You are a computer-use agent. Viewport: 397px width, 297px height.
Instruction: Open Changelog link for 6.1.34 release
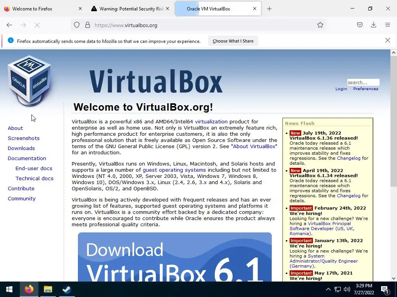pyautogui.click(x=349, y=195)
